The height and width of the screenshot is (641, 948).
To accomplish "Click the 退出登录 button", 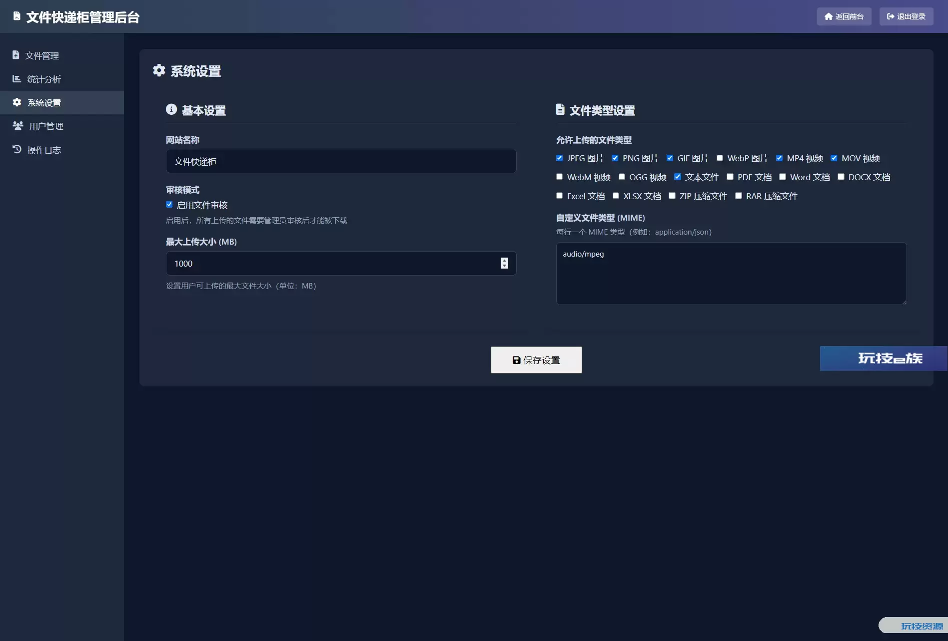I will [x=906, y=16].
